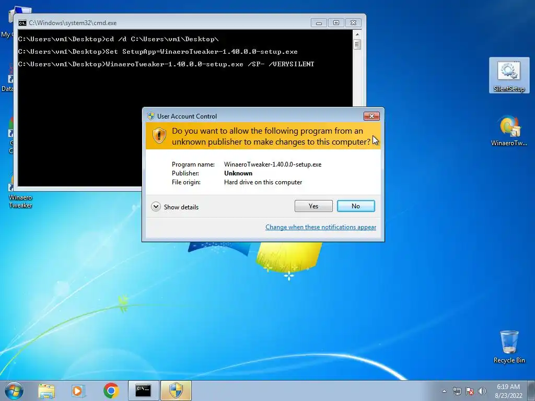Launch Windows Media Player from taskbar
The image size is (535, 401).
[78, 391]
